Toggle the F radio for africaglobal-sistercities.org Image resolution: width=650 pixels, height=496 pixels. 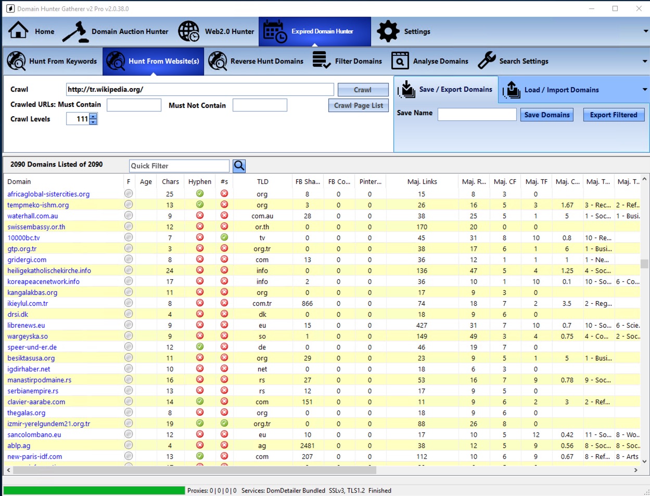[x=129, y=193]
